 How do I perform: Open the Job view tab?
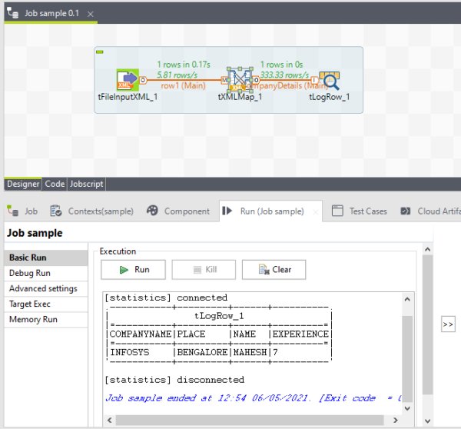[23, 211]
